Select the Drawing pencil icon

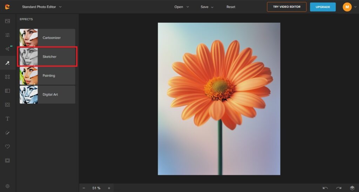(x=8, y=133)
